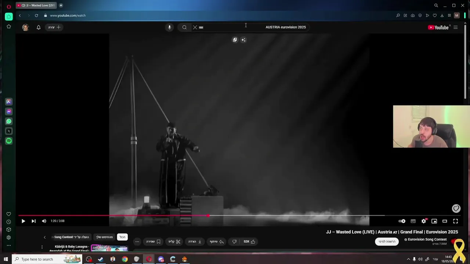This screenshot has width=470, height=264.
Task: Select the 'All' filter chip
Action: [122, 237]
